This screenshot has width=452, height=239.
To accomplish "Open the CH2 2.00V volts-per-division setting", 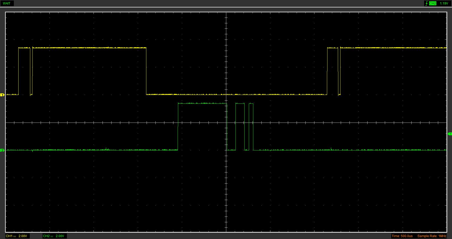I will tap(60, 236).
